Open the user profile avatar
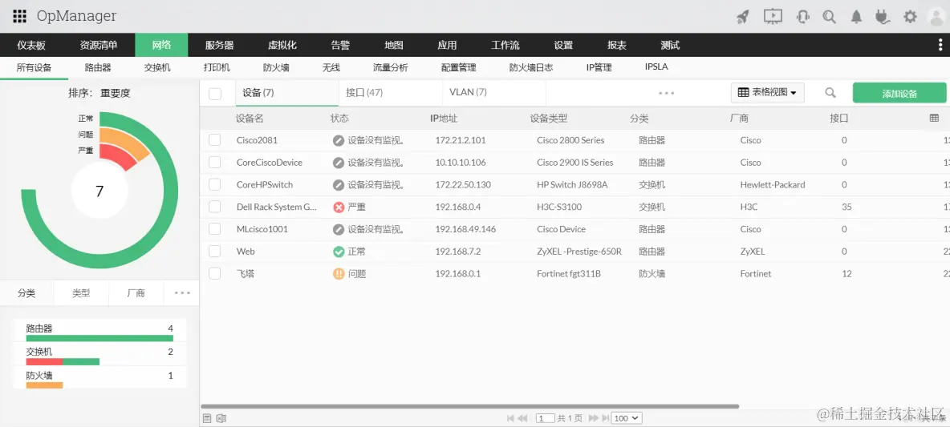 click(936, 17)
